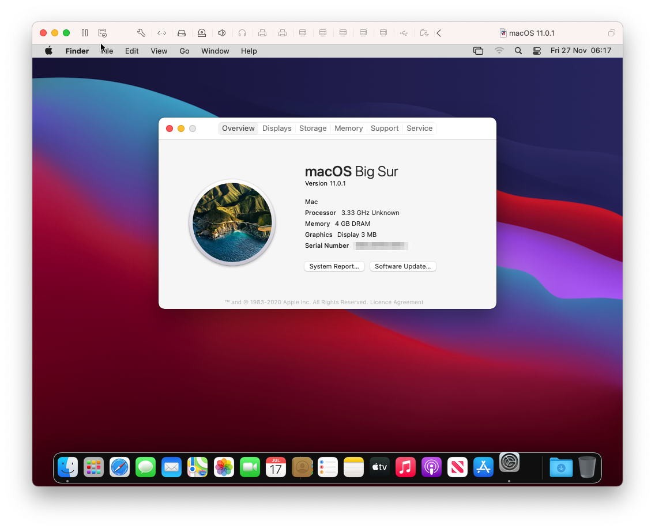Viewport: 655px width, 529px height.
Task: Collapse the toolbar with the chevron
Action: [x=439, y=33]
